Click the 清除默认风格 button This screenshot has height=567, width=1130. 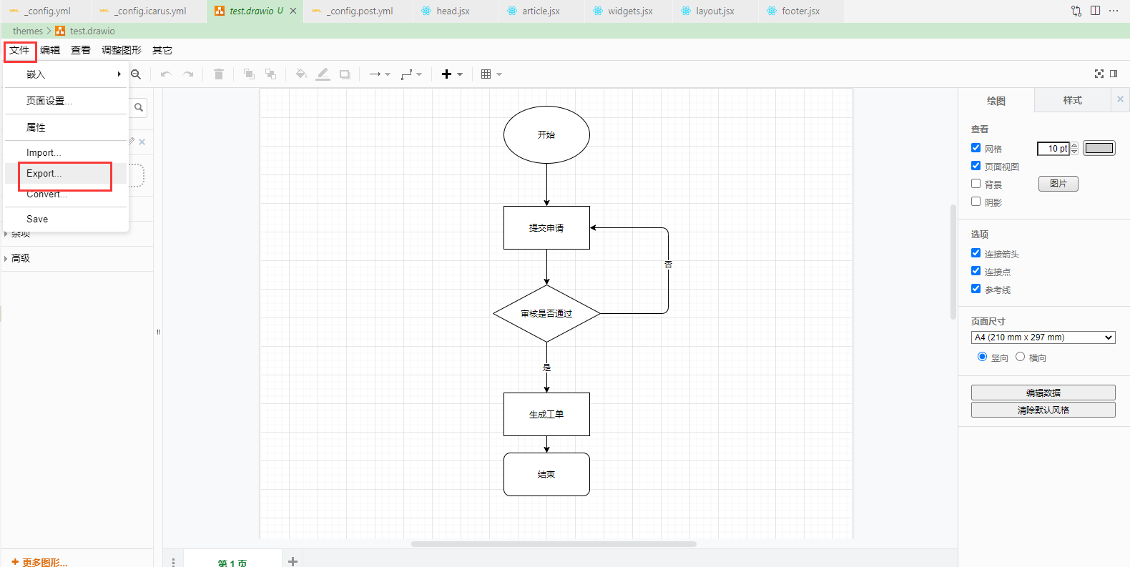pos(1043,410)
